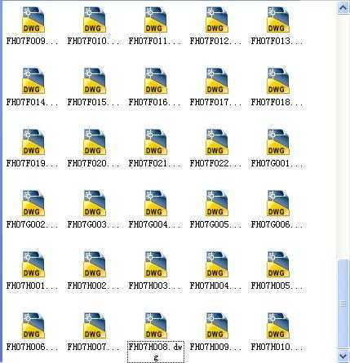Select the FH07H008 DWG file icon

(x=156, y=325)
